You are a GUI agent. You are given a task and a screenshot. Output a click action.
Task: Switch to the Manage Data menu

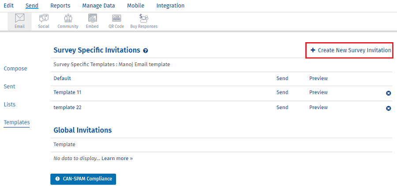pyautogui.click(x=98, y=6)
